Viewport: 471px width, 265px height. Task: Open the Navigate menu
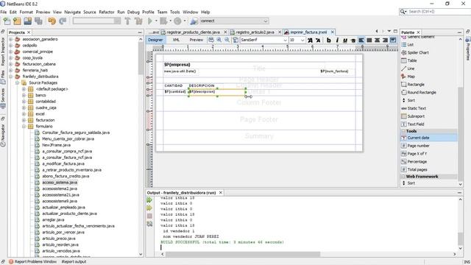(x=72, y=12)
